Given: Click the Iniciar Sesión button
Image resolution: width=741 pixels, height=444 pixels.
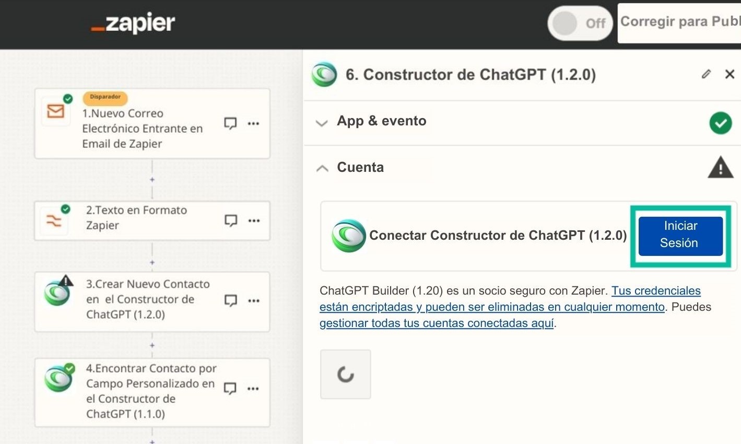Looking at the screenshot, I should pyautogui.click(x=680, y=235).
